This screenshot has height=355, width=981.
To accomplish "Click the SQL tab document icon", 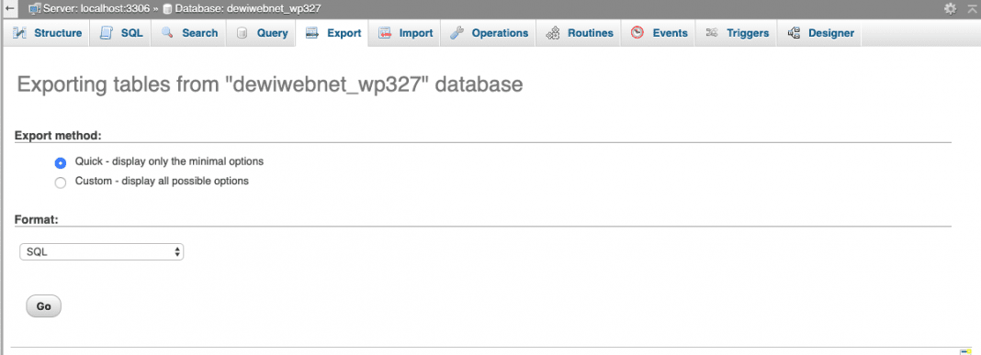I will click(x=107, y=33).
